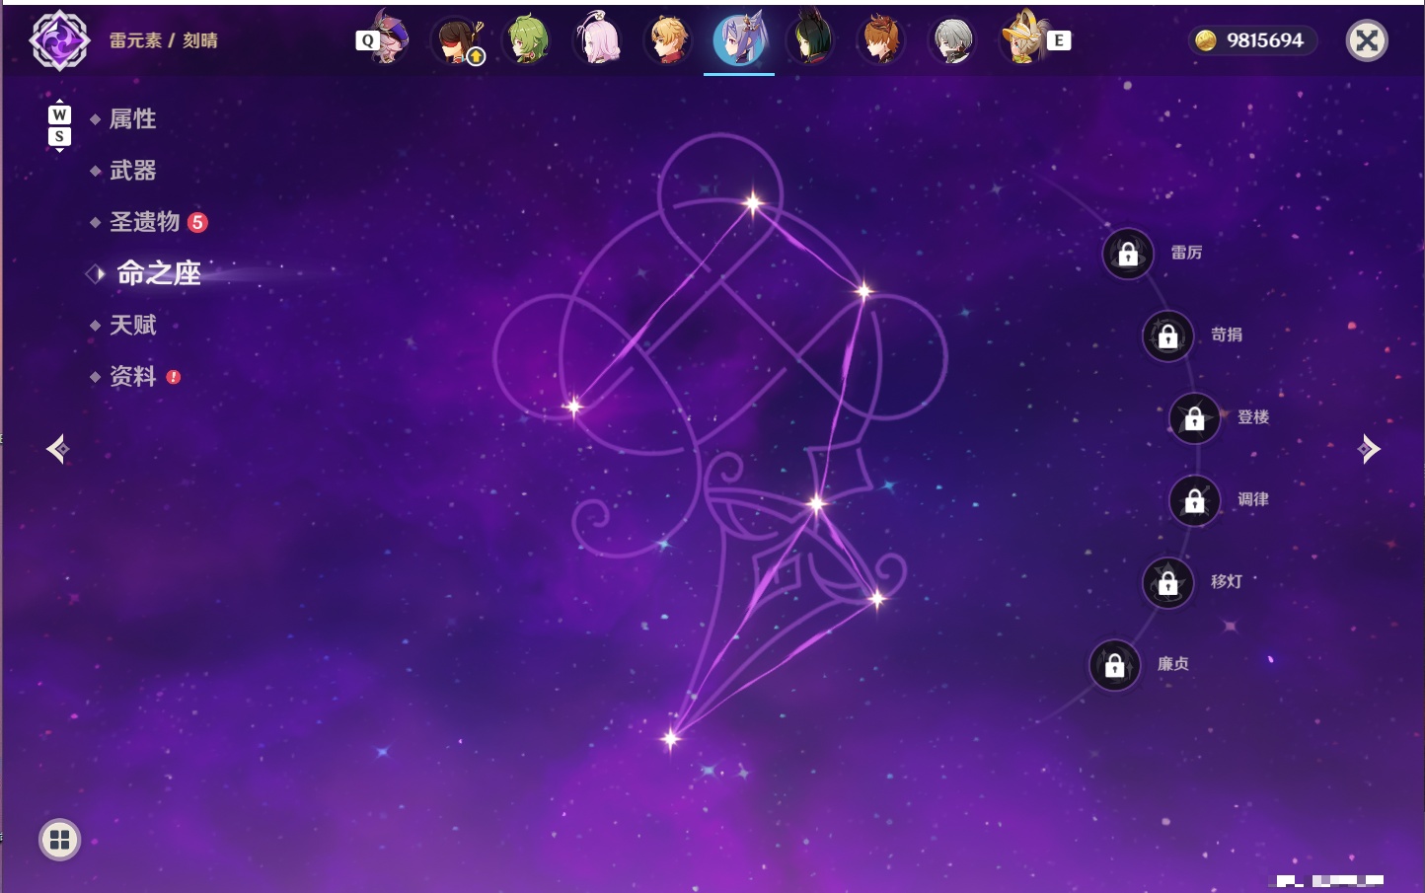Open the 天赋 talents menu

tap(132, 325)
